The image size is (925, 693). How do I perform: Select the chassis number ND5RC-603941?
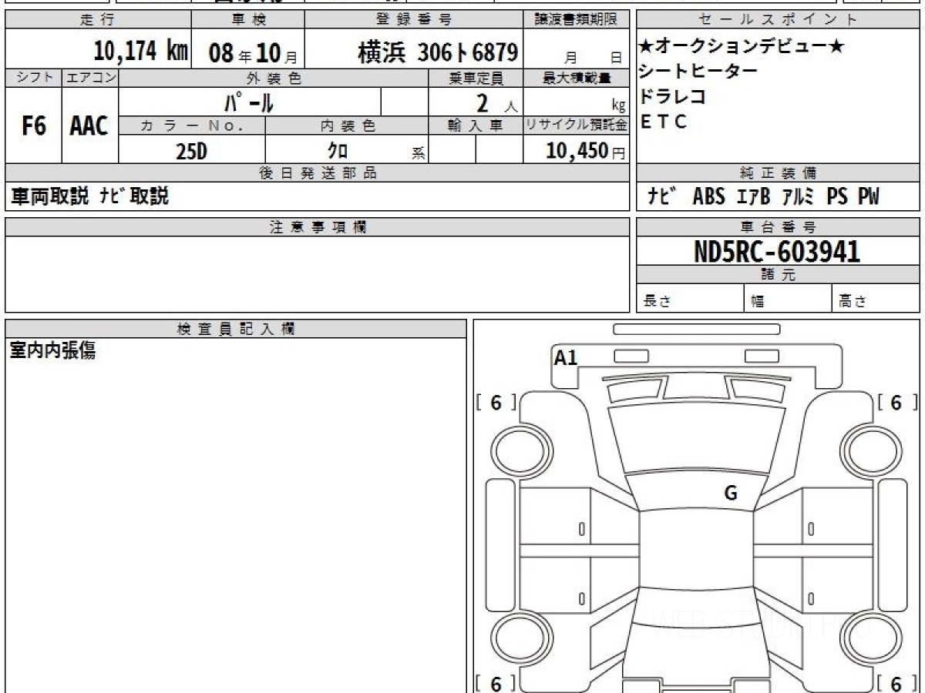tap(777, 251)
